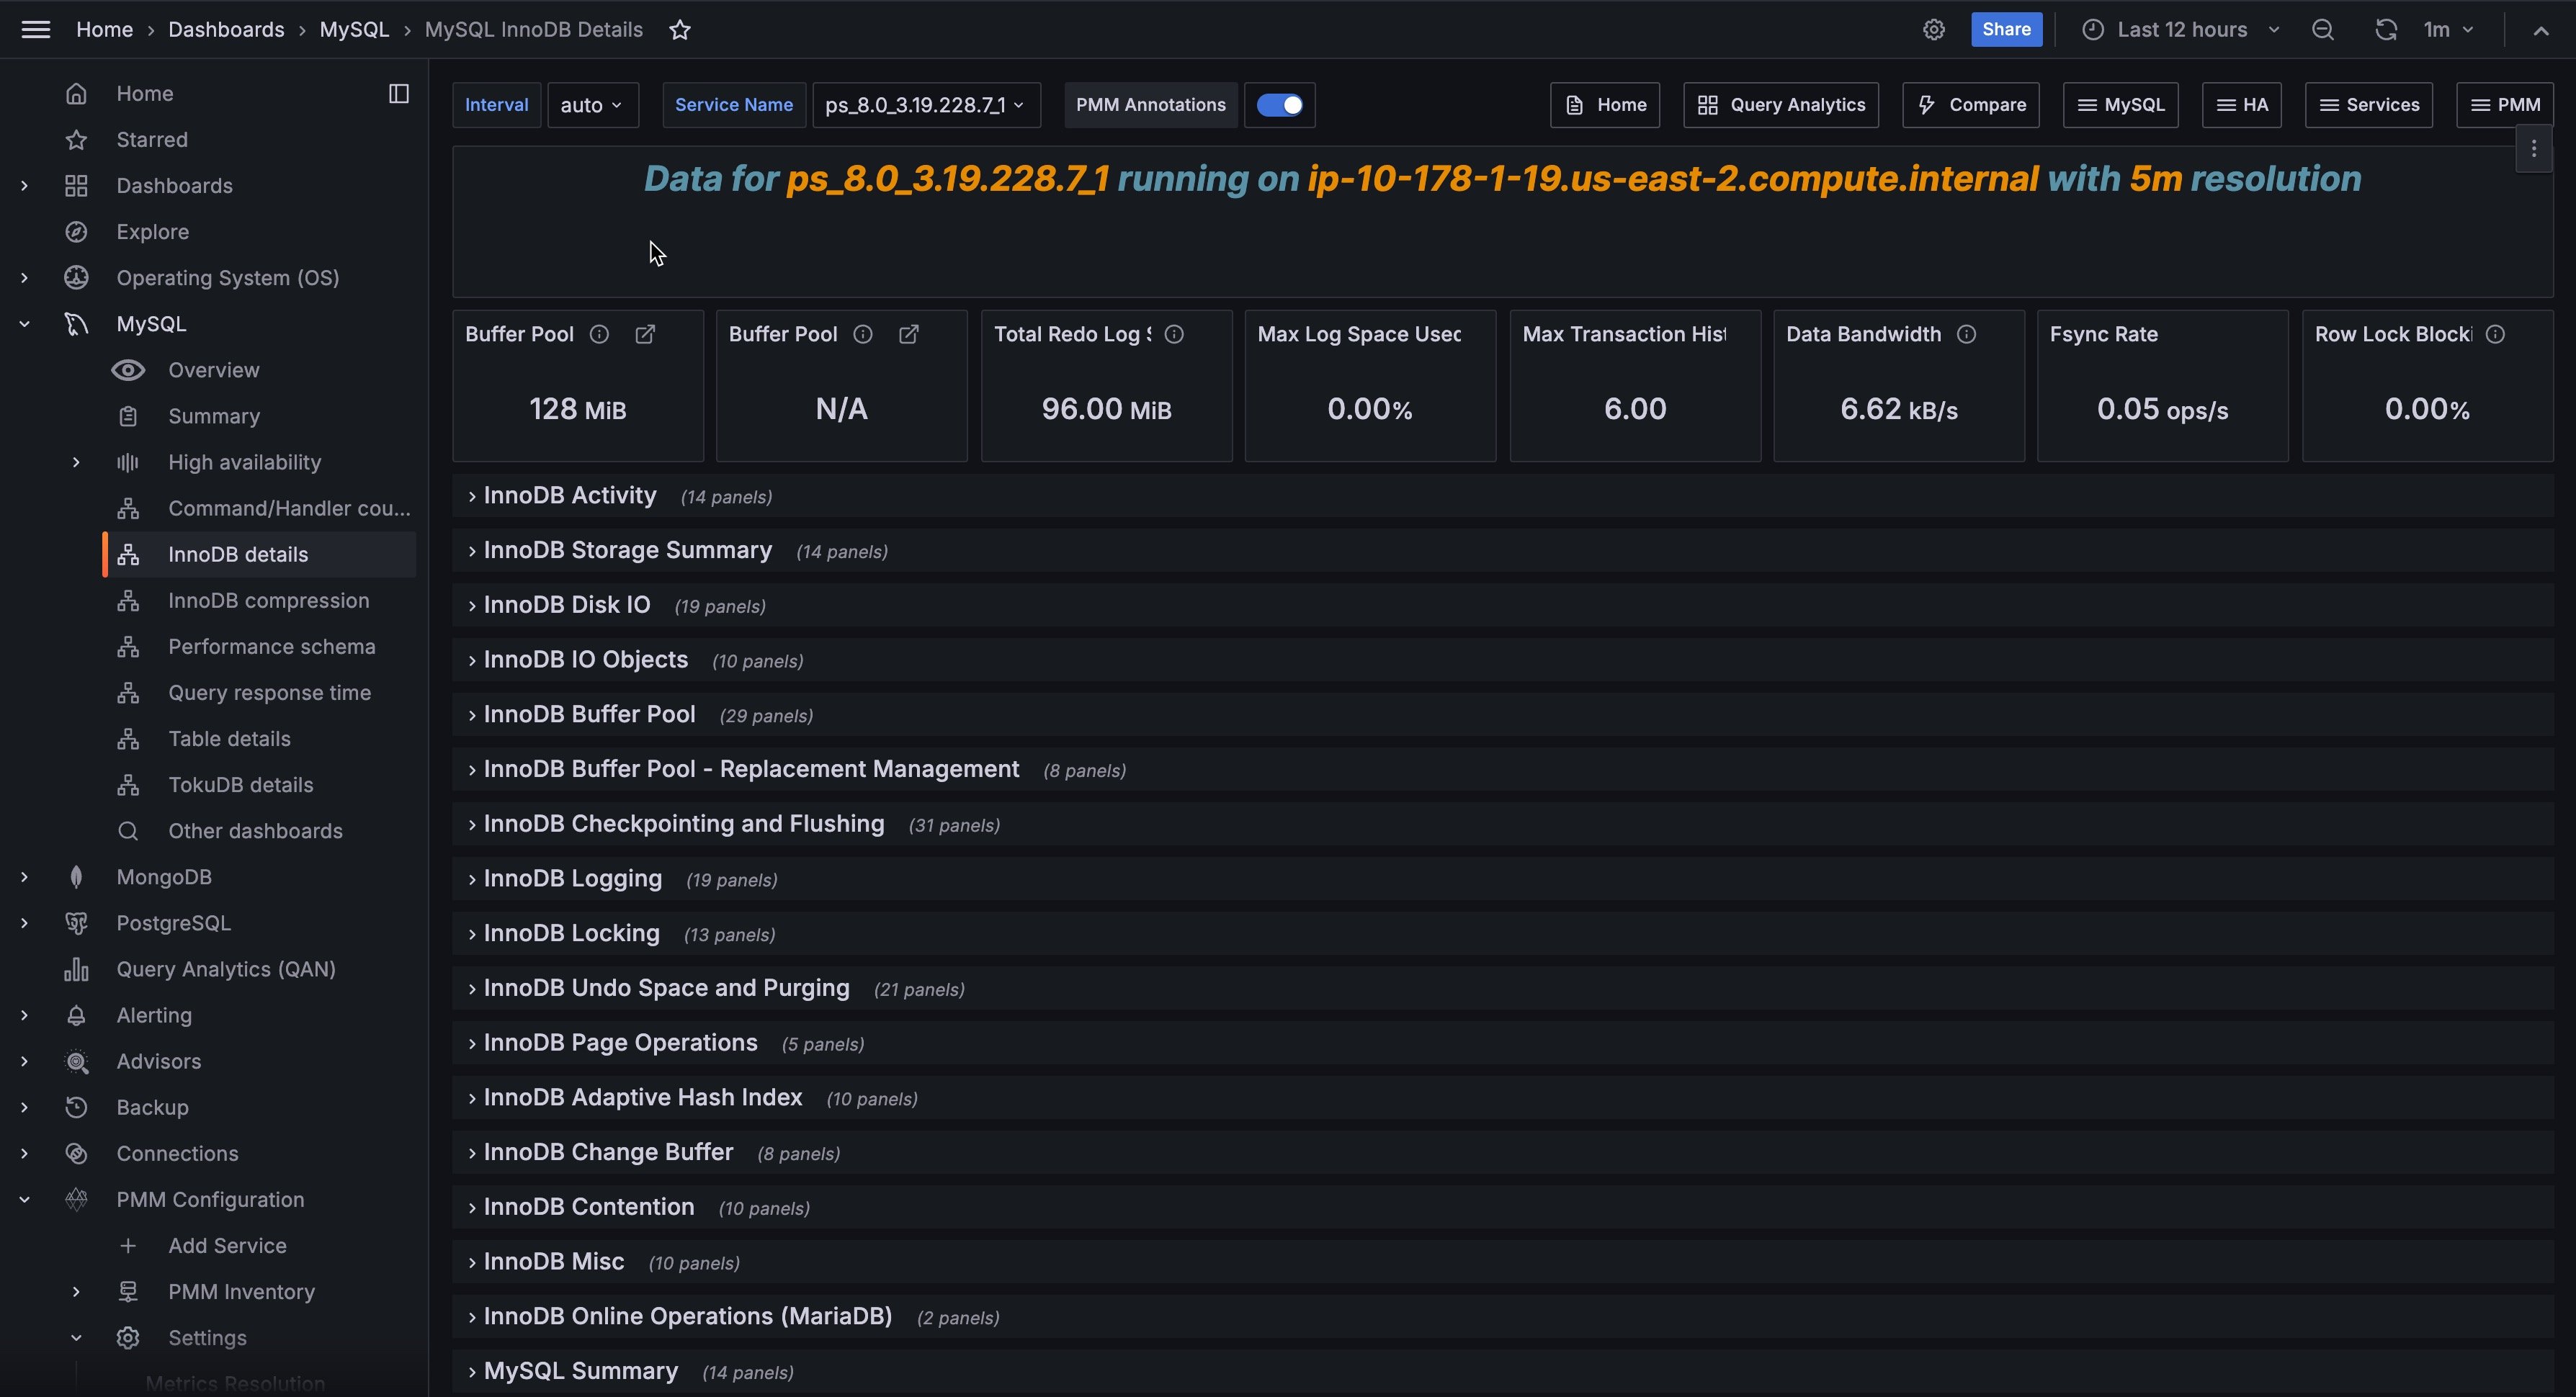Collapse the top toolbar with chevron
The width and height of the screenshot is (2576, 1397).
[2540, 30]
